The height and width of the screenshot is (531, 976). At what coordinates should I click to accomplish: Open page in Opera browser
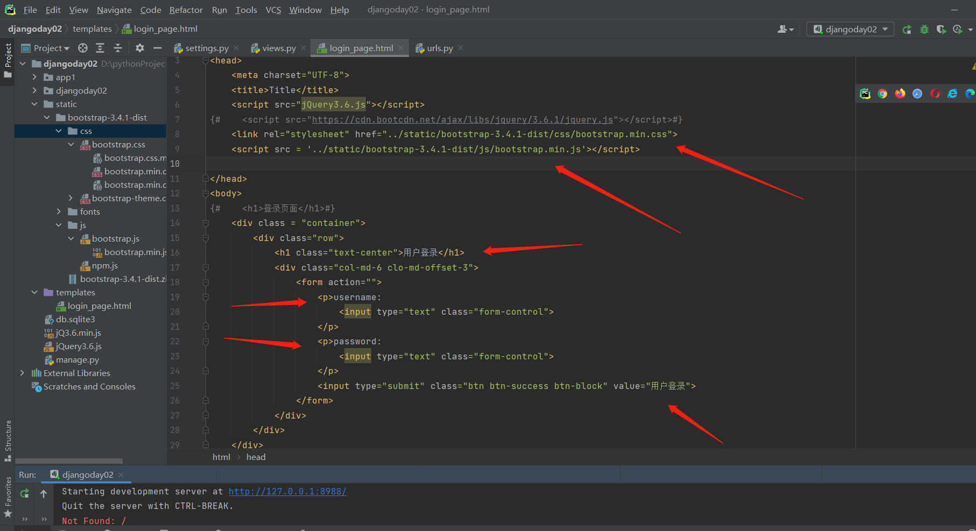coord(935,94)
